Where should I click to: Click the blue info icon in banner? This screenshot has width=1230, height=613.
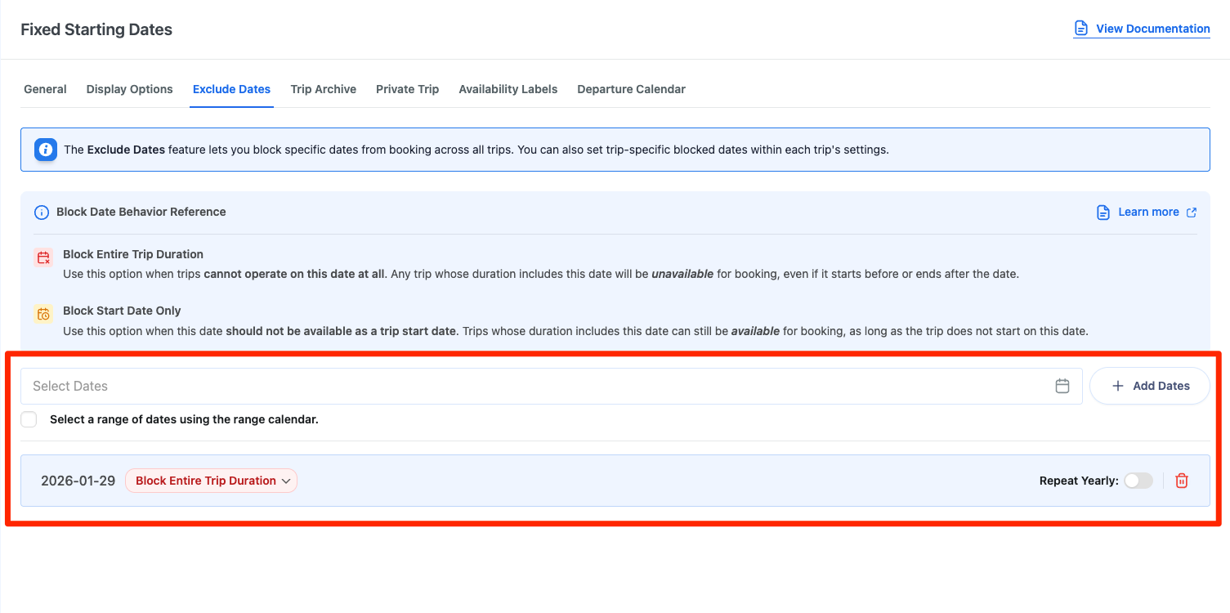tap(46, 150)
